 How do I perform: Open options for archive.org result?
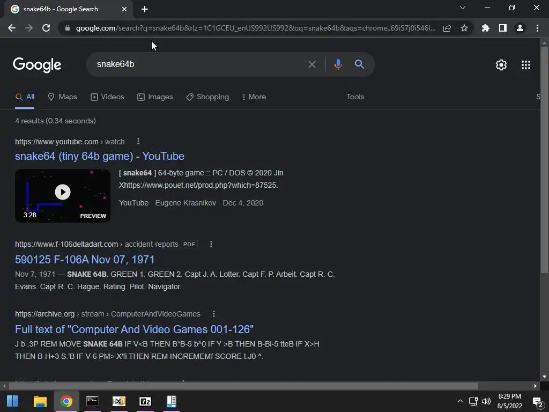click(x=214, y=314)
